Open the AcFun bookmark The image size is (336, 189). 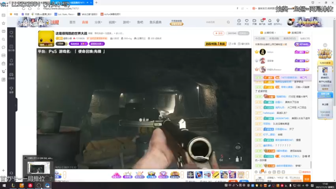coord(110,14)
